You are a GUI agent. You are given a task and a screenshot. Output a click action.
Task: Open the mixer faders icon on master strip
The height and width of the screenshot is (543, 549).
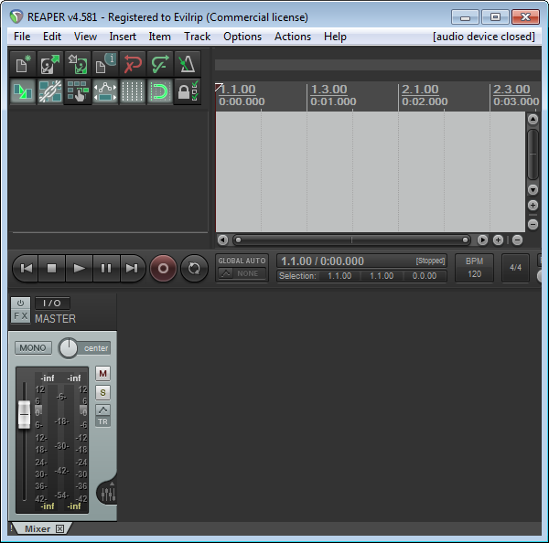coord(107,494)
